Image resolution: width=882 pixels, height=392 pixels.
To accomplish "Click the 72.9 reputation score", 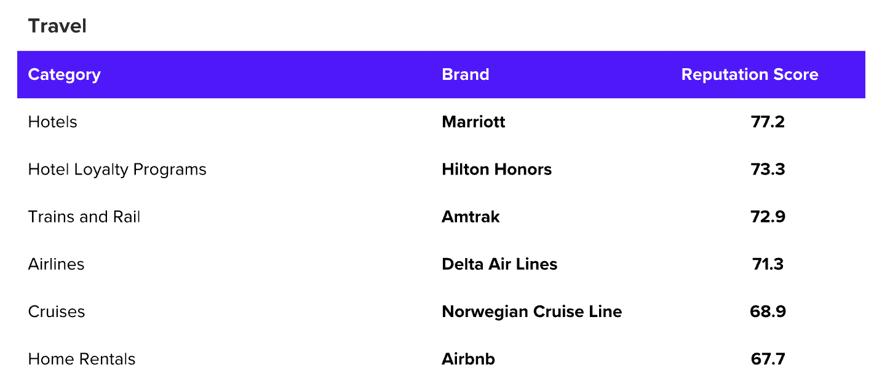I will tap(768, 217).
